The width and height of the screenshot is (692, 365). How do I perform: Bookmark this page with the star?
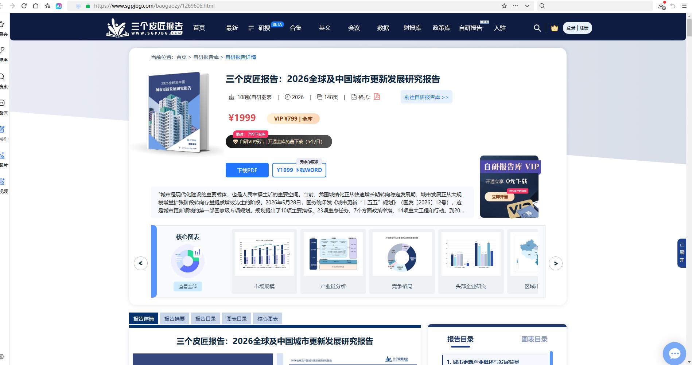(504, 6)
